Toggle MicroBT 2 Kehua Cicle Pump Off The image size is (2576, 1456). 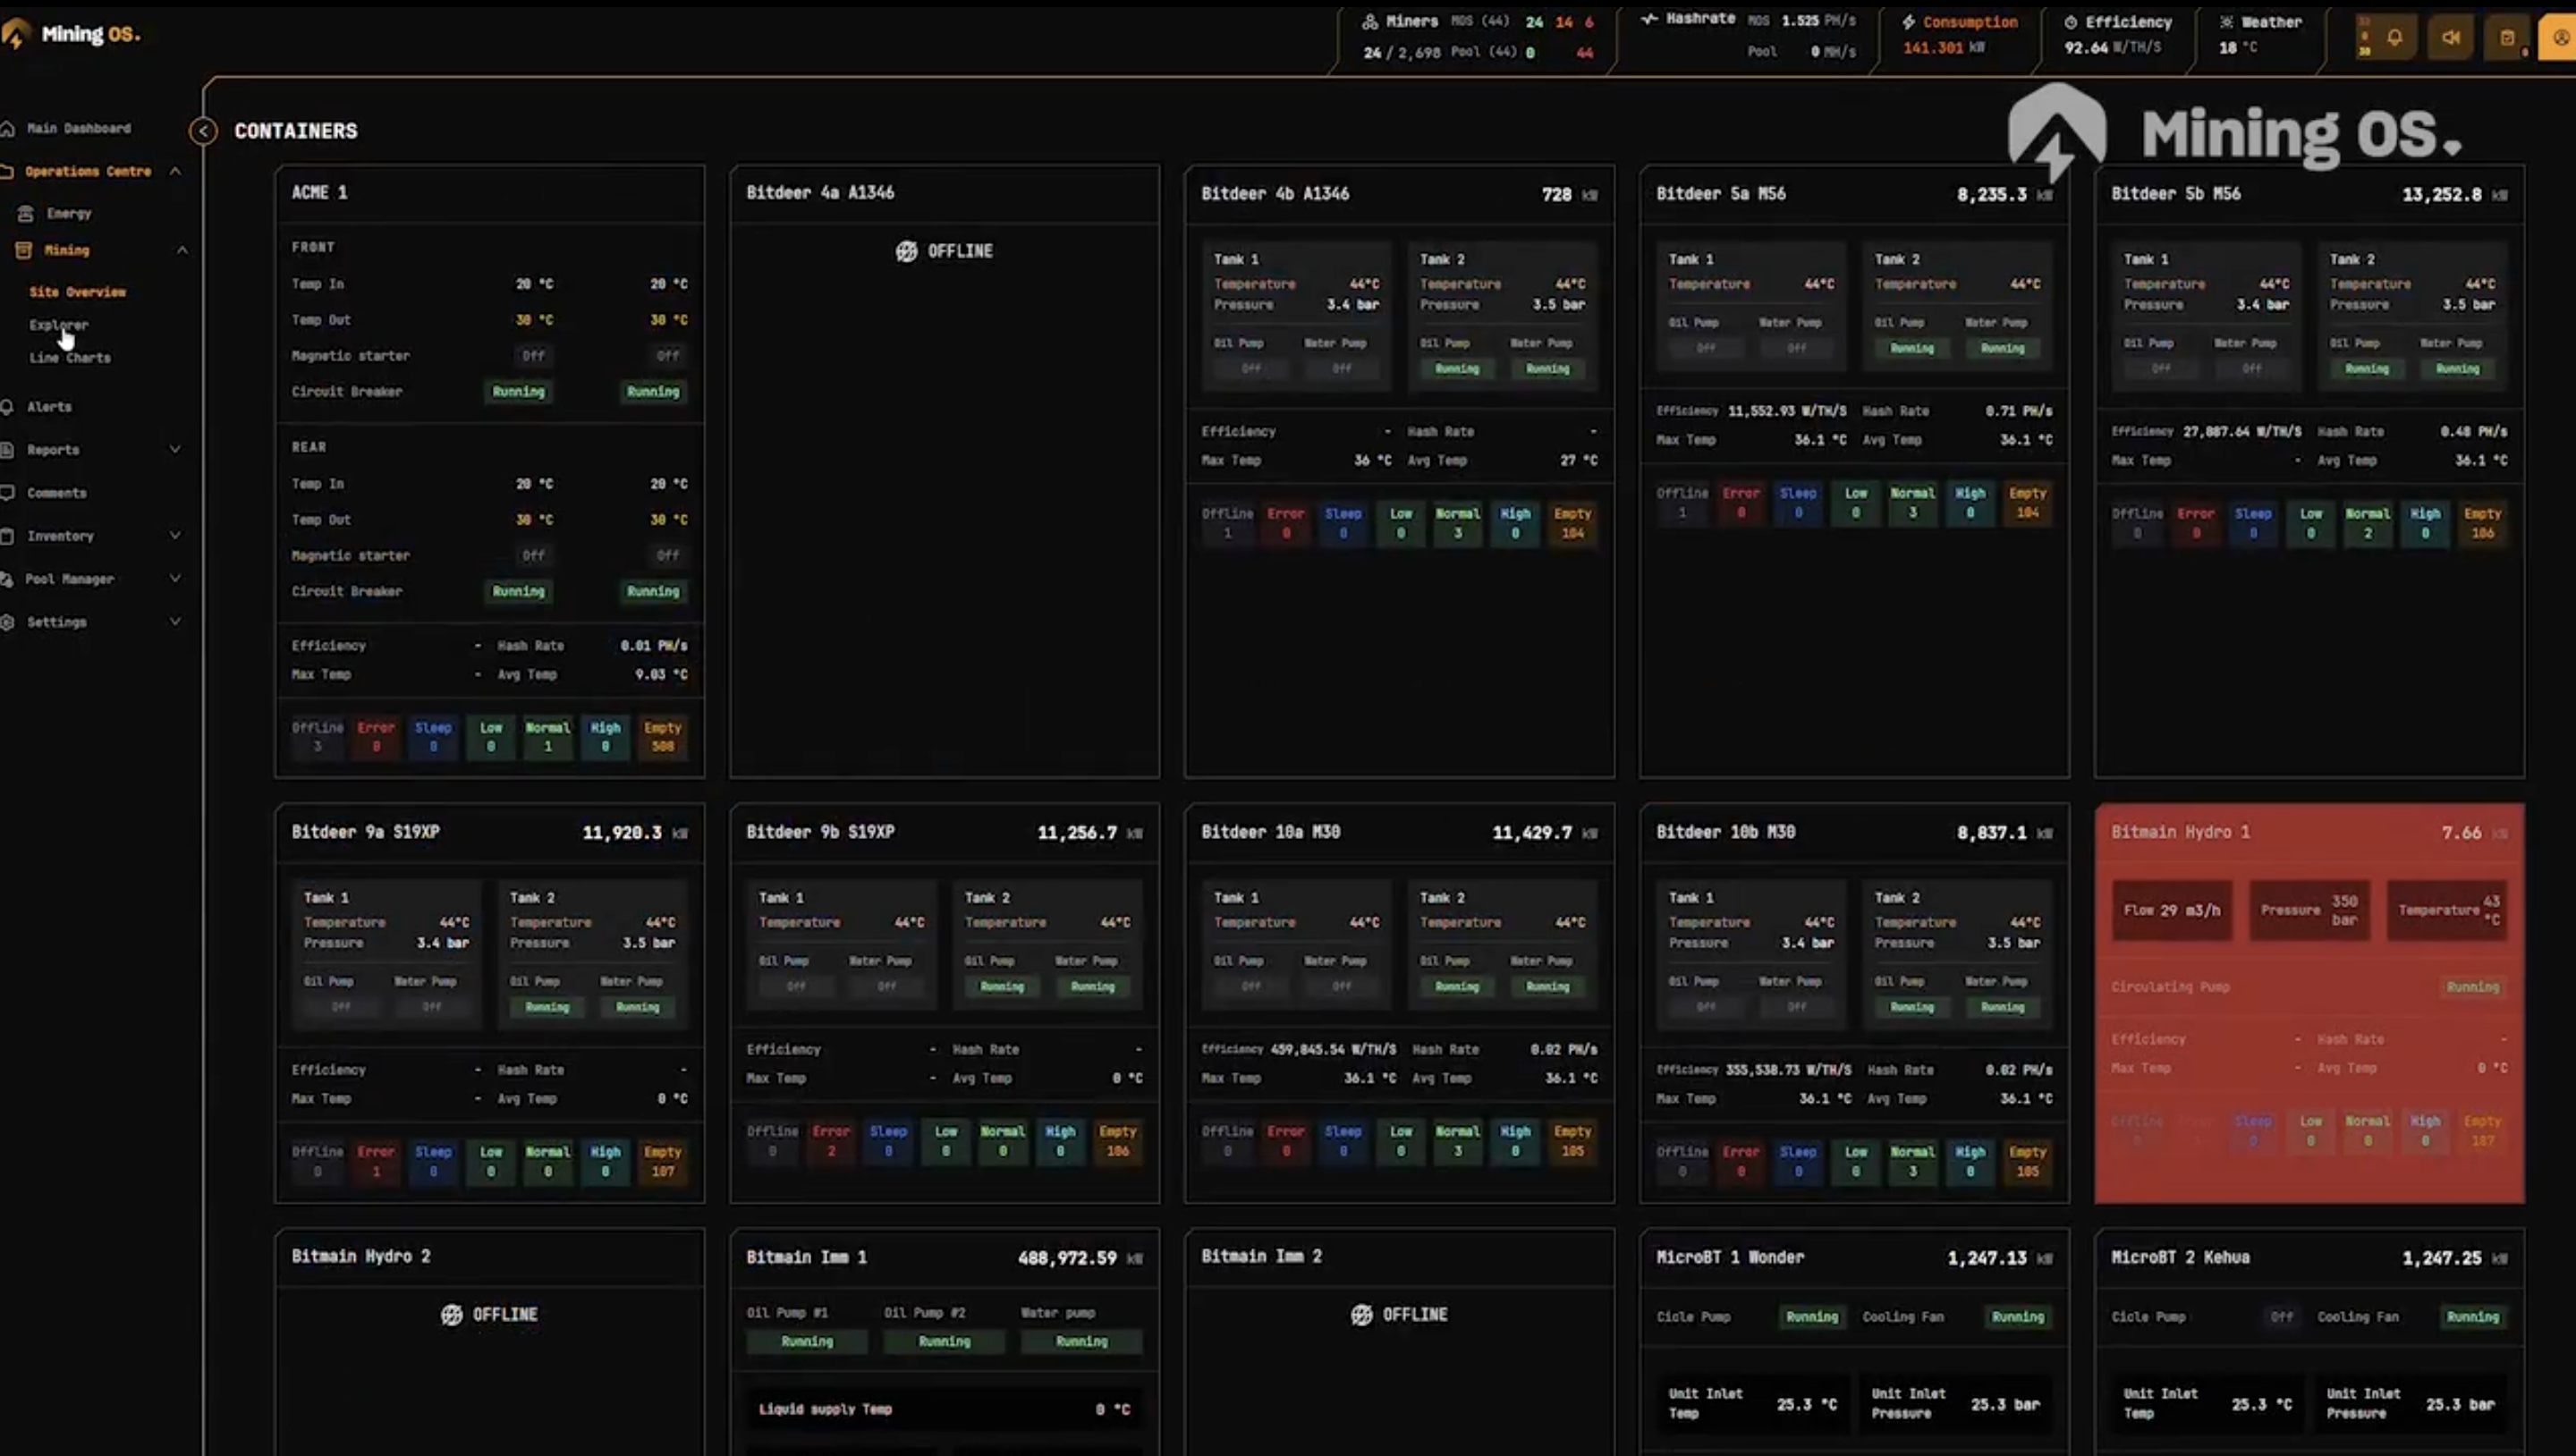(2281, 1317)
